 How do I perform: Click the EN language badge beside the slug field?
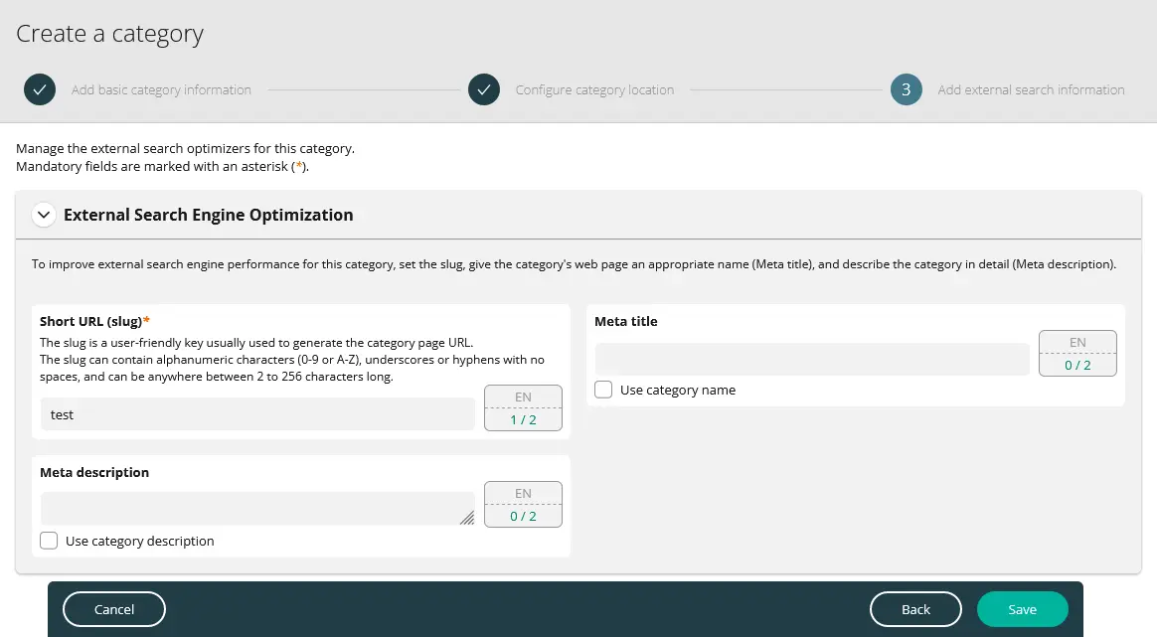coord(523,397)
